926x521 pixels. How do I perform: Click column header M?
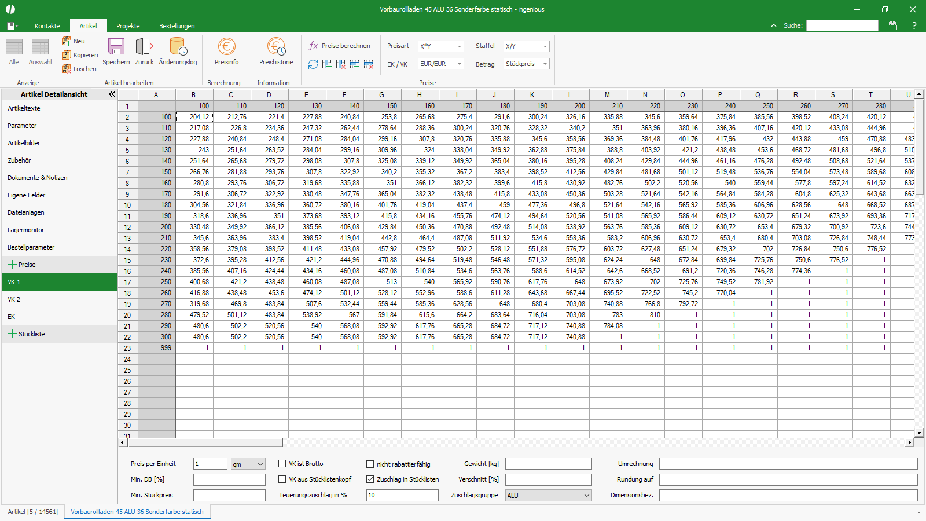click(x=608, y=94)
